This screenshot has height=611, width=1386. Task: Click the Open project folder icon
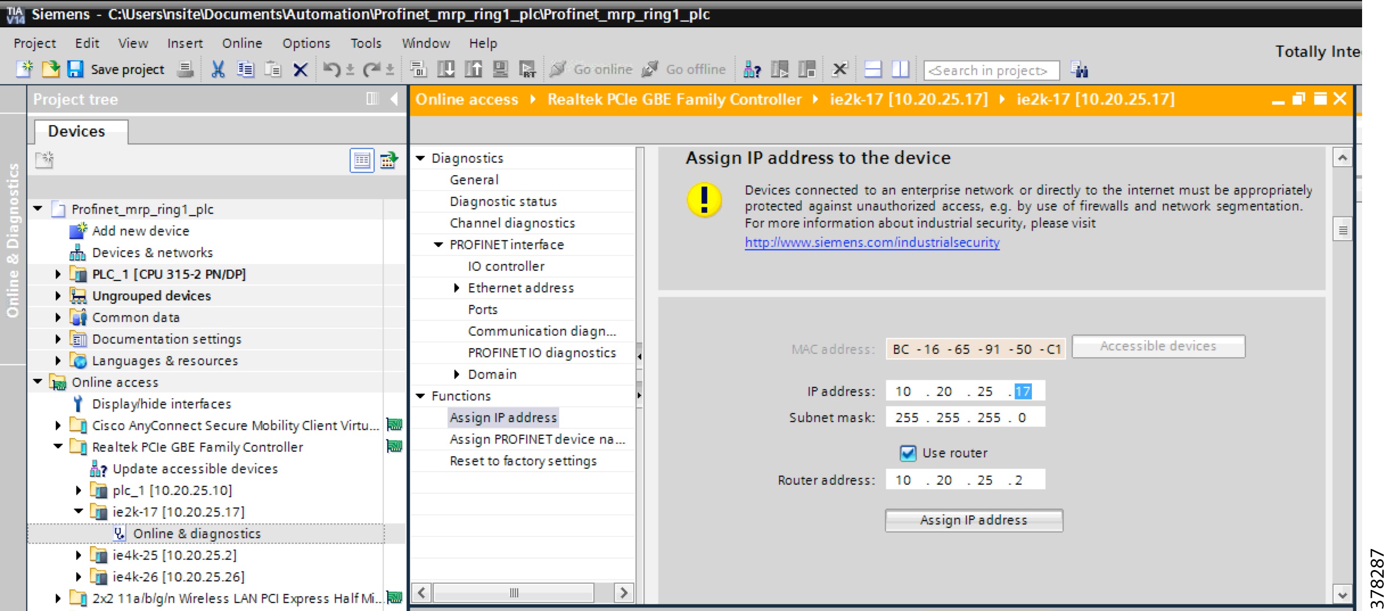point(50,69)
